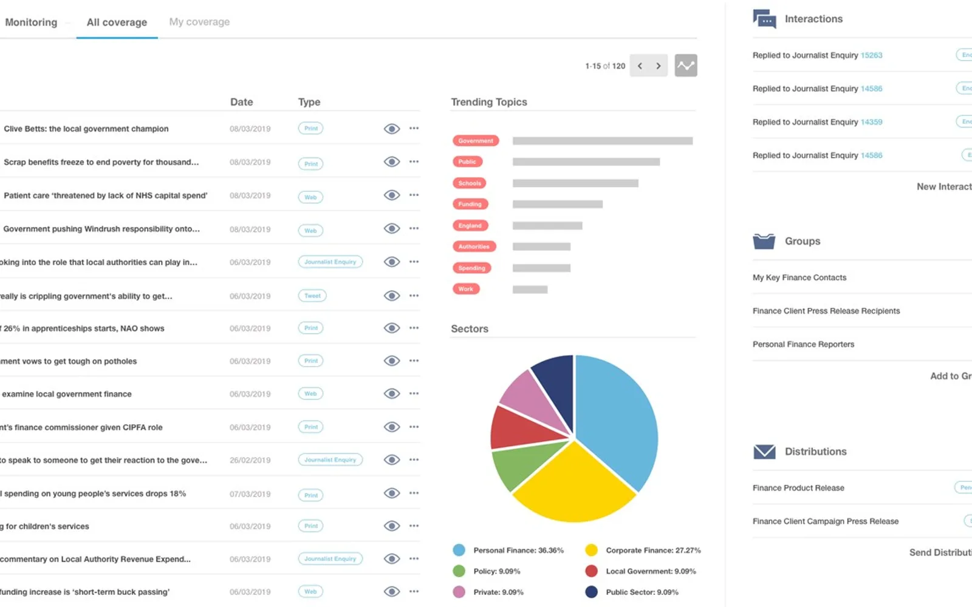Click the Monitoring breadcrumb item
The height and width of the screenshot is (607, 972).
point(31,22)
